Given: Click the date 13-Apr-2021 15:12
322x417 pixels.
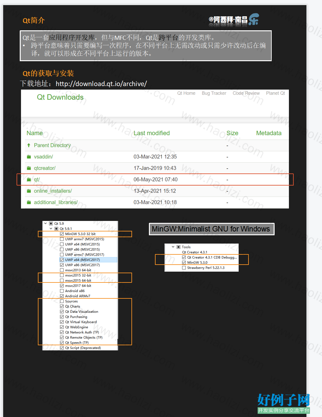Looking at the screenshot, I should click(155, 191).
